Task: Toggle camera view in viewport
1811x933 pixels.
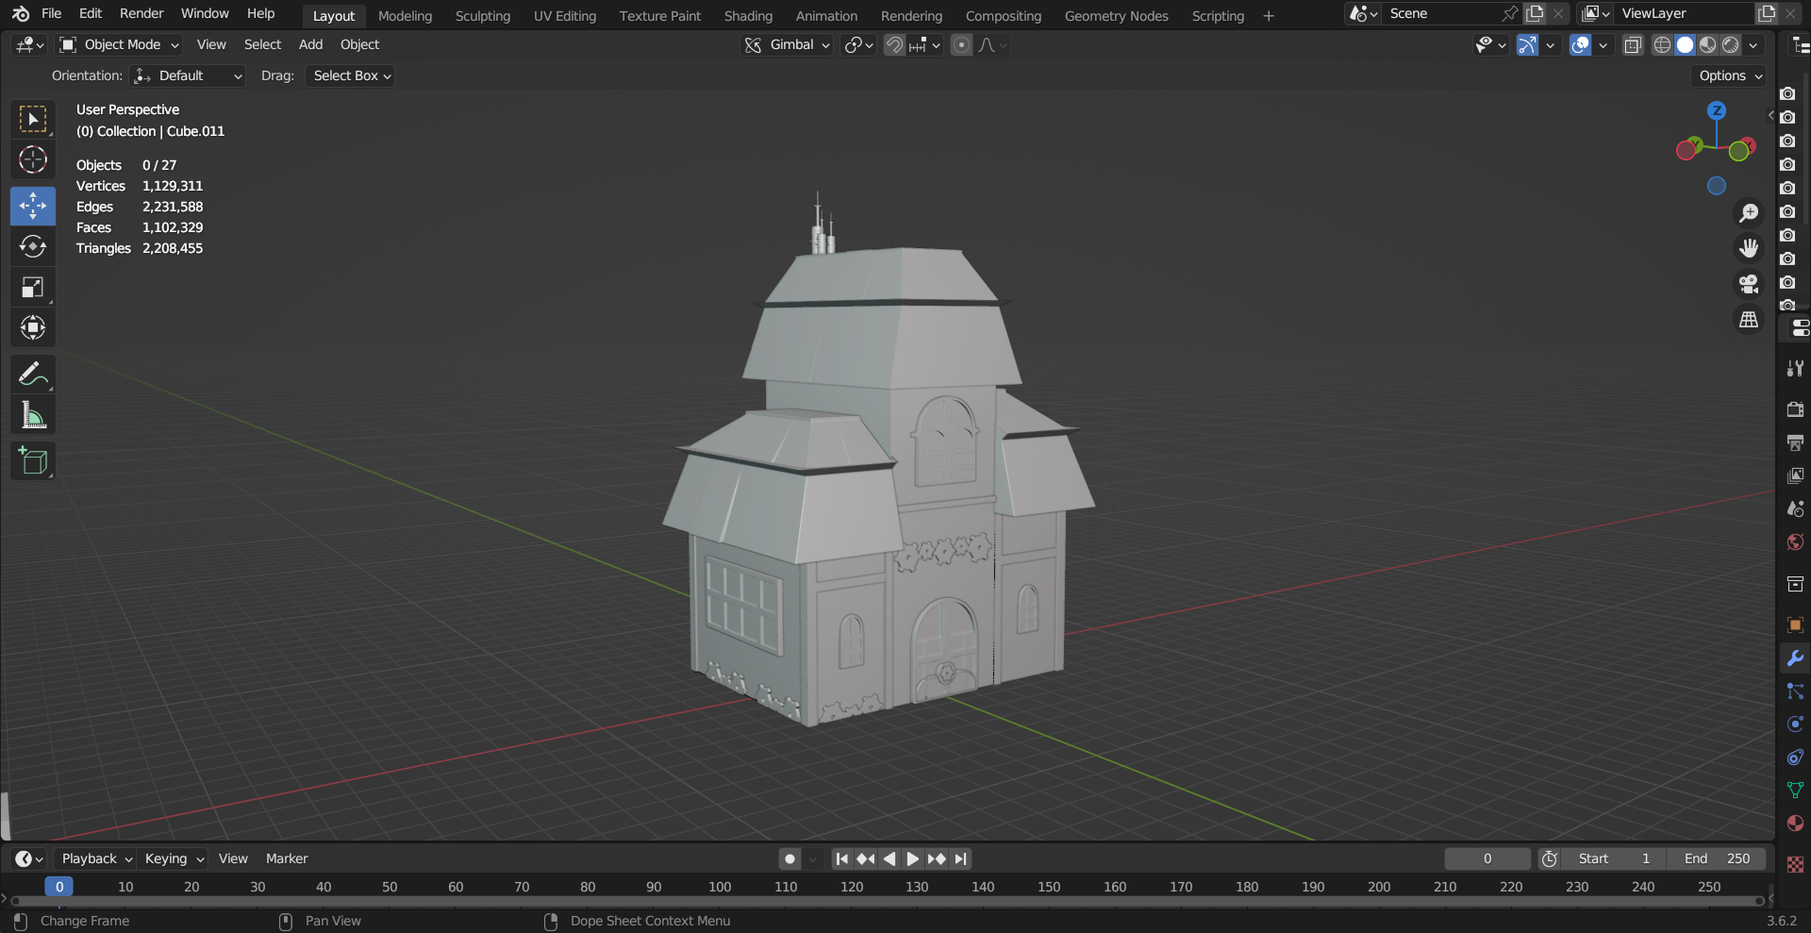Action: coord(1748,284)
